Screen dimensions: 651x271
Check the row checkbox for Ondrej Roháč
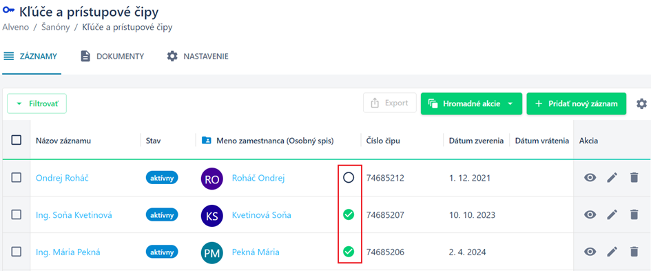[x=17, y=178]
